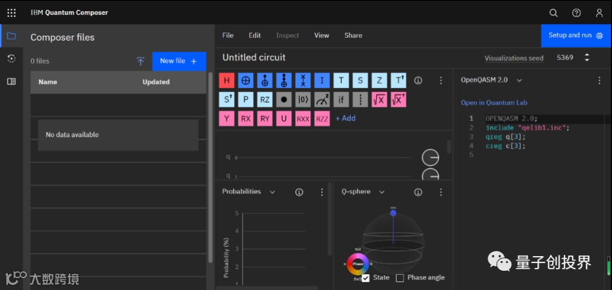Viewport: 612px width, 290px height.
Task: Open the Share menu
Action: pyautogui.click(x=353, y=36)
